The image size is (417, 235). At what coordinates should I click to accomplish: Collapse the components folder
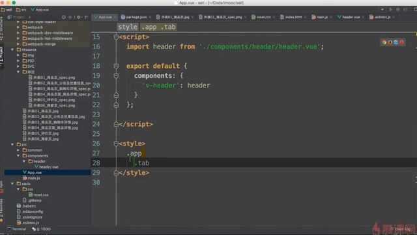pos(18,155)
